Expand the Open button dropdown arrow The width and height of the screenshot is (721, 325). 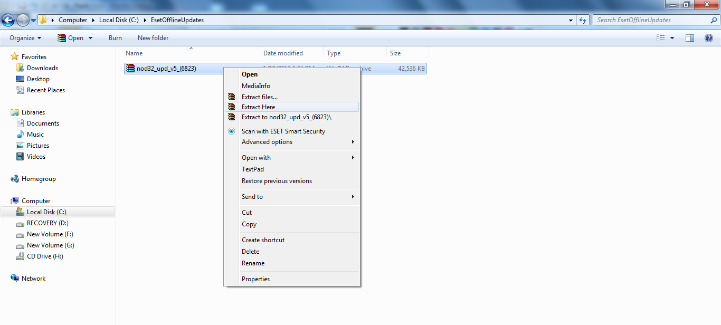90,38
